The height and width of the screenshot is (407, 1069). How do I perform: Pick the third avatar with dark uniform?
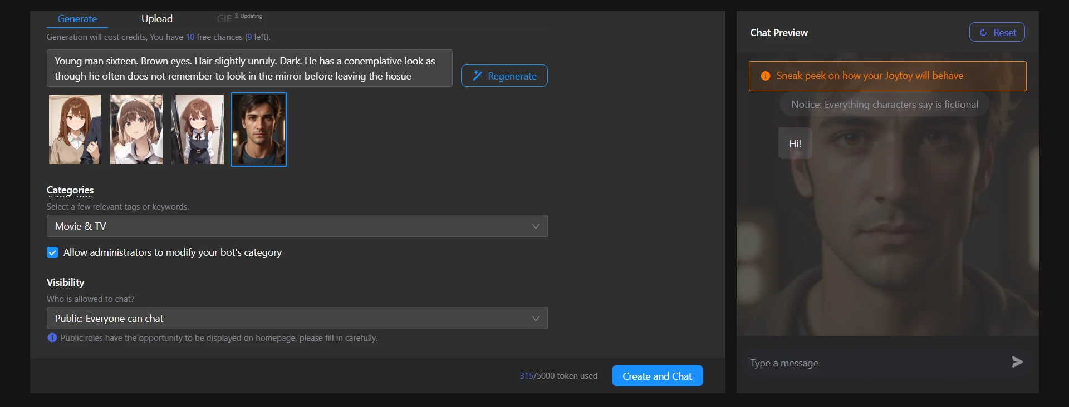198,130
